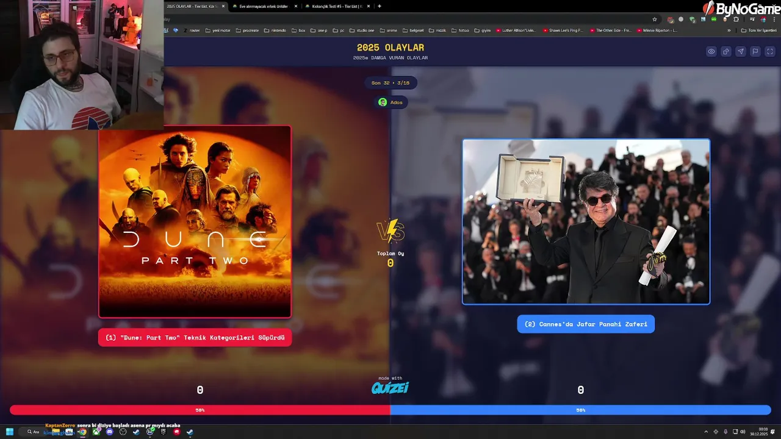
Task: Open the fottoo bookmark folder
Action: [x=460, y=30]
